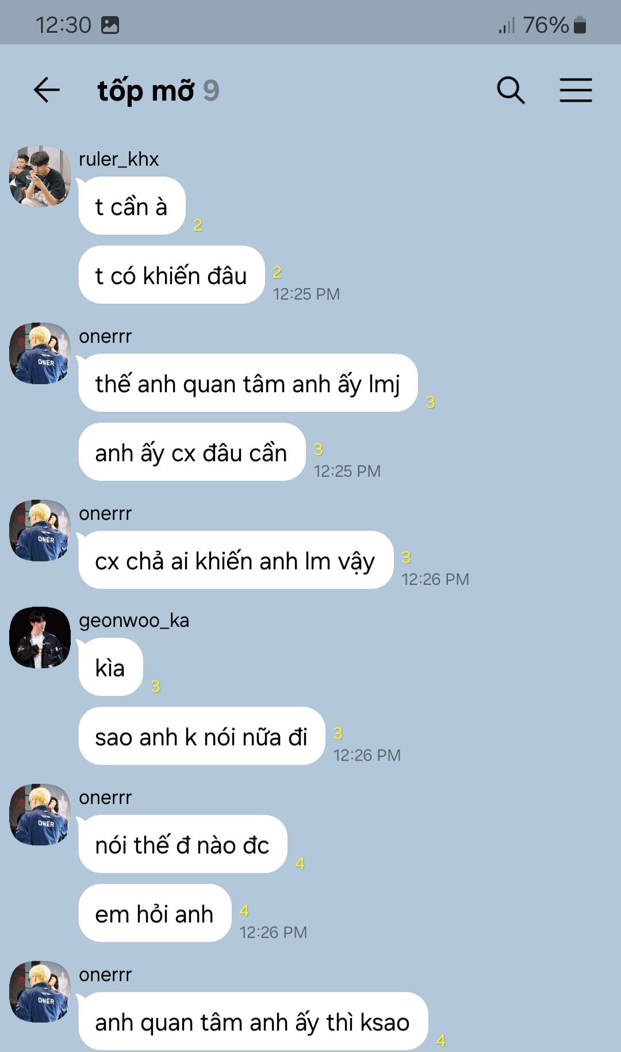Select message bubble "kìa"
621x1052 pixels.
click(110, 667)
